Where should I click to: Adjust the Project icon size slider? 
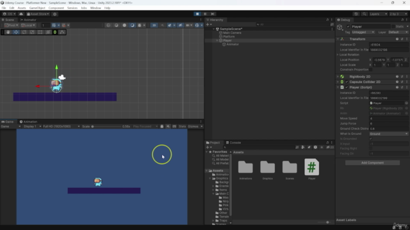(x=325, y=222)
